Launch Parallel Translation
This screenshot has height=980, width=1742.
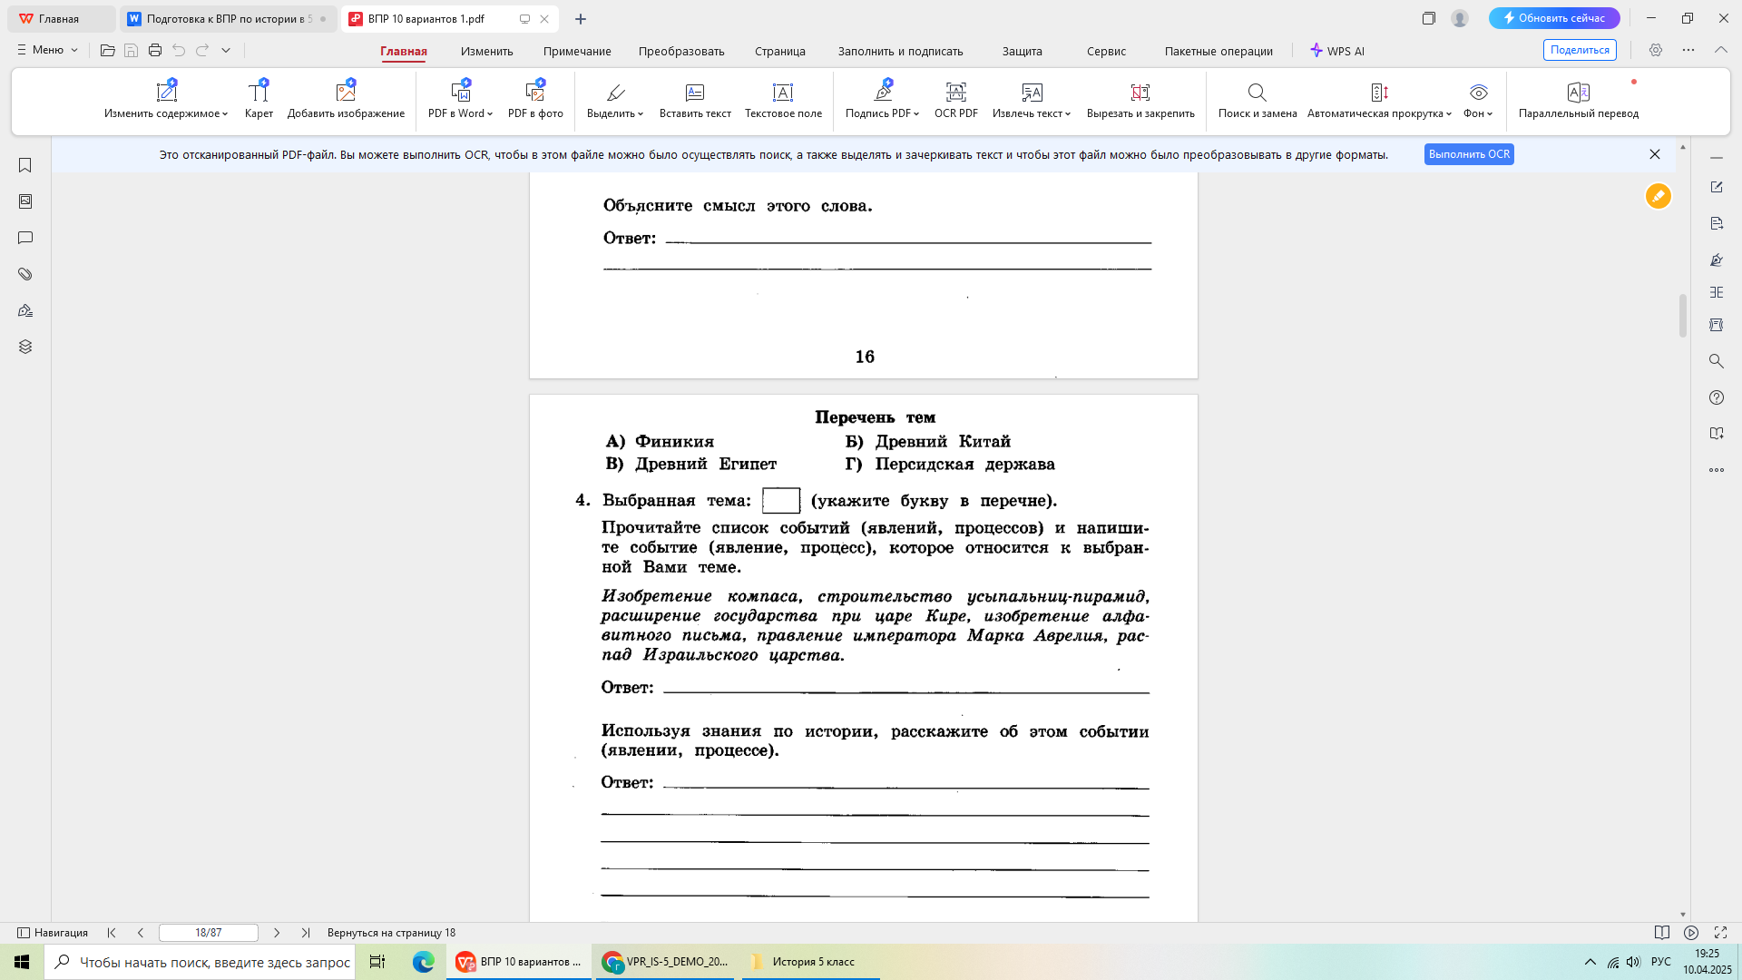1579,100
